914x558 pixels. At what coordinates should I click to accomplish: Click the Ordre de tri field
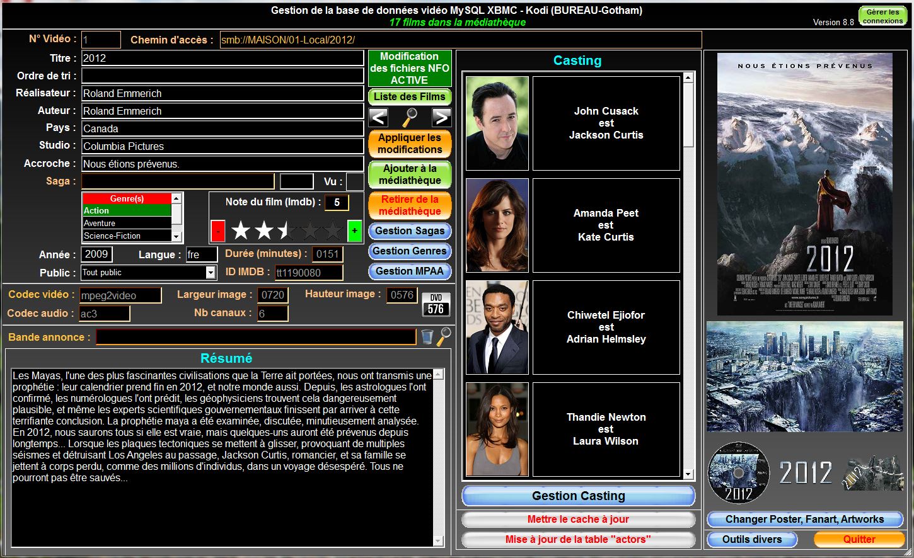click(223, 76)
